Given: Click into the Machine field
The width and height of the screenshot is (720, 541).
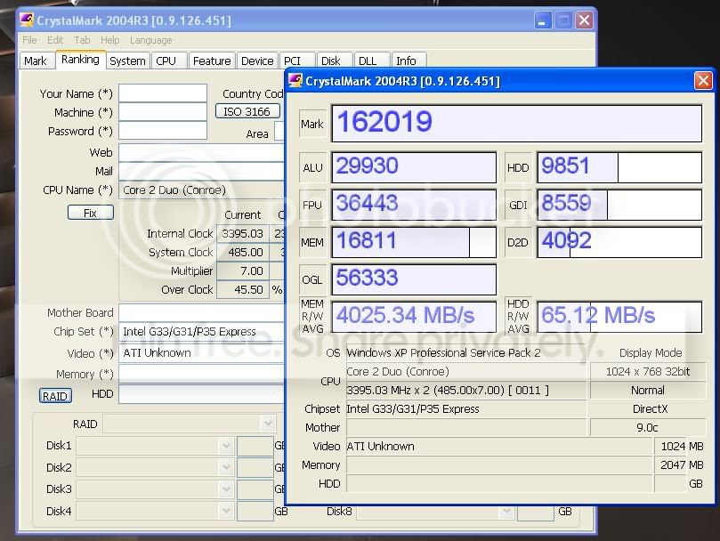Looking at the screenshot, I should (163, 112).
